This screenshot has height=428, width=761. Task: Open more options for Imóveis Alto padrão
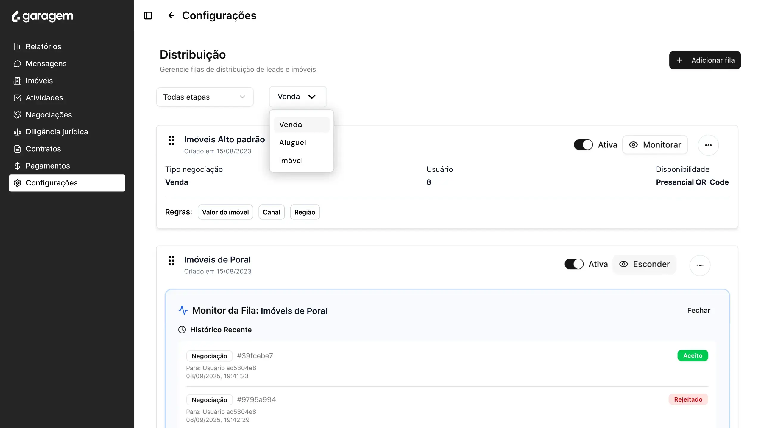point(708,145)
